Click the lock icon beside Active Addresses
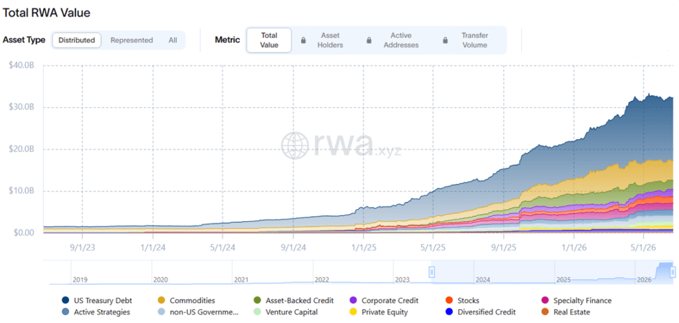 click(x=369, y=40)
